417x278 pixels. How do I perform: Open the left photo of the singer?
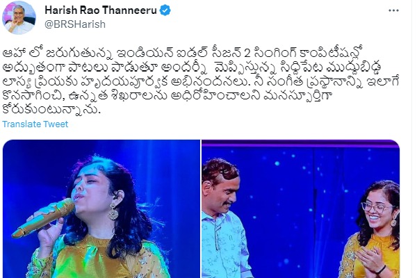click(101, 208)
